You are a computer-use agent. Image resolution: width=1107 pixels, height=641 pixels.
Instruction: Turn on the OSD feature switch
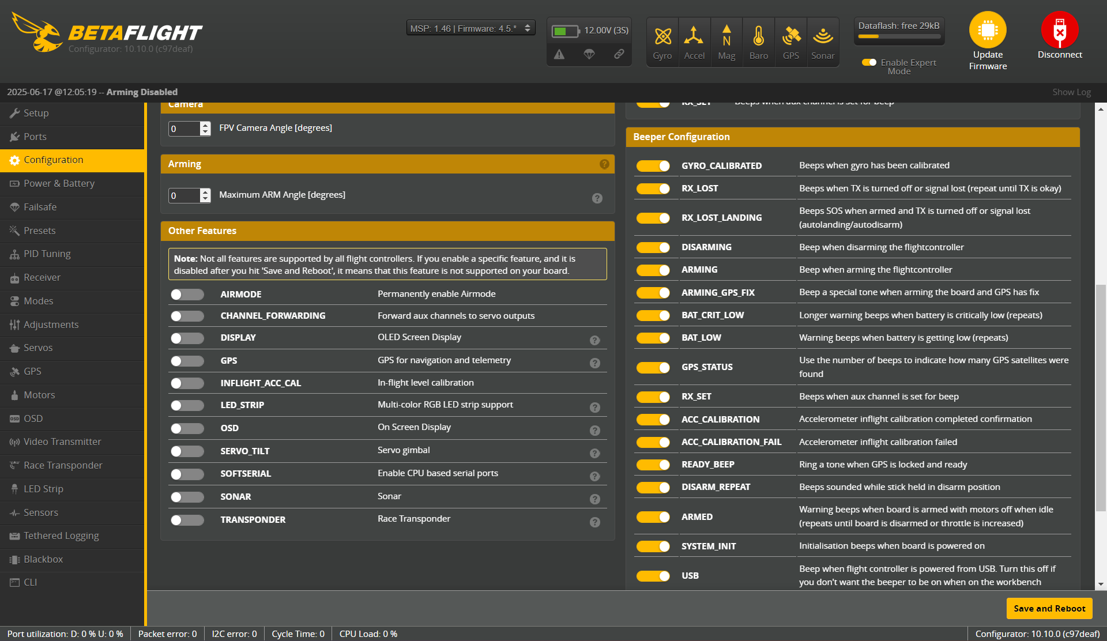coord(187,428)
